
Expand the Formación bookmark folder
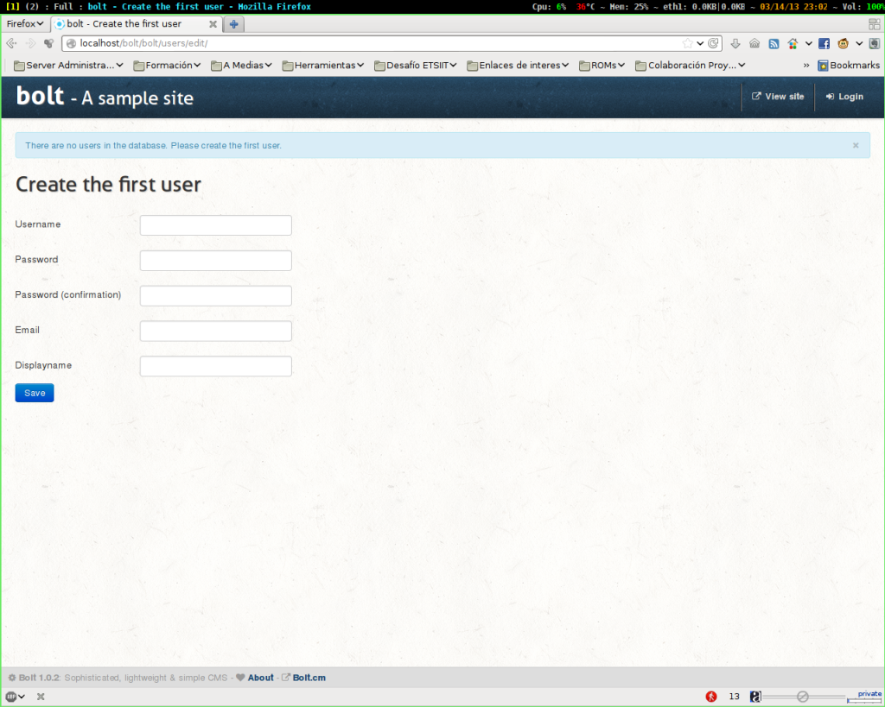(x=167, y=66)
